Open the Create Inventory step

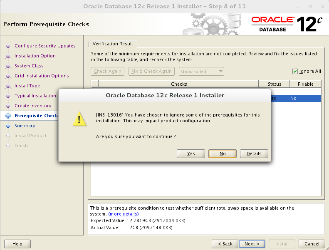(33, 106)
